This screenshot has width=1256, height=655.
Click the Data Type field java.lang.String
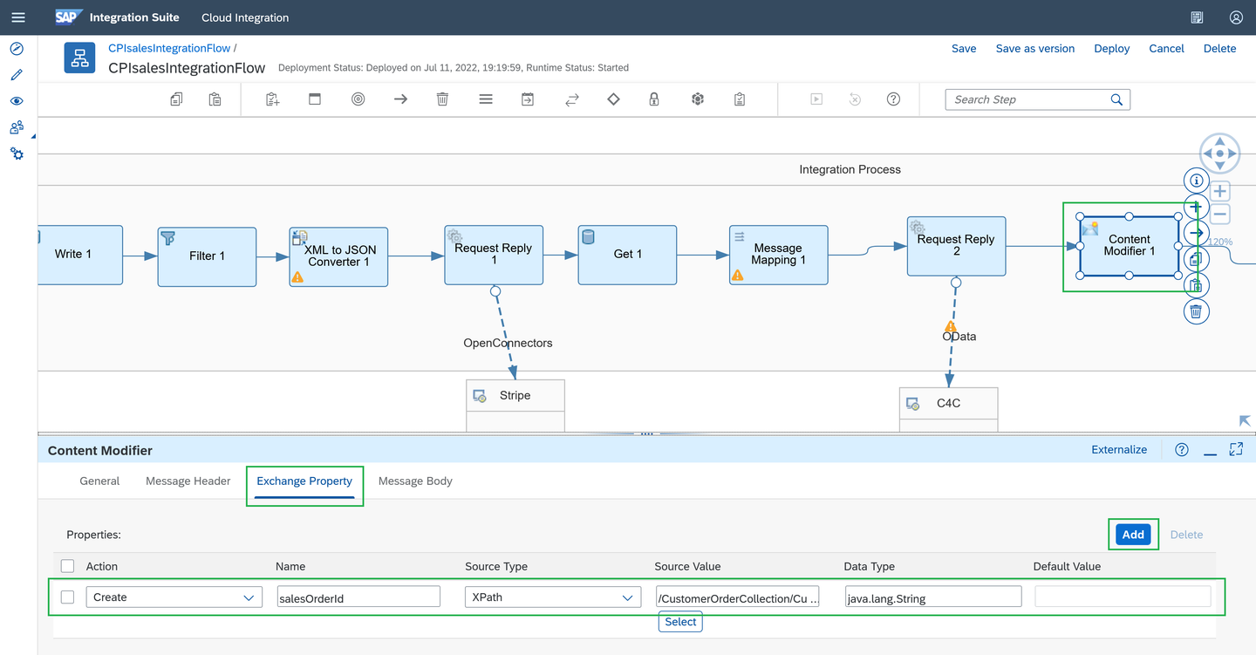point(933,597)
